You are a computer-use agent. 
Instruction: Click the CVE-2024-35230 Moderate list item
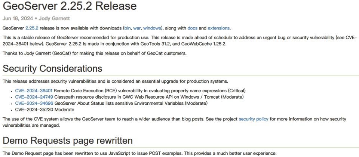coord(45,110)
